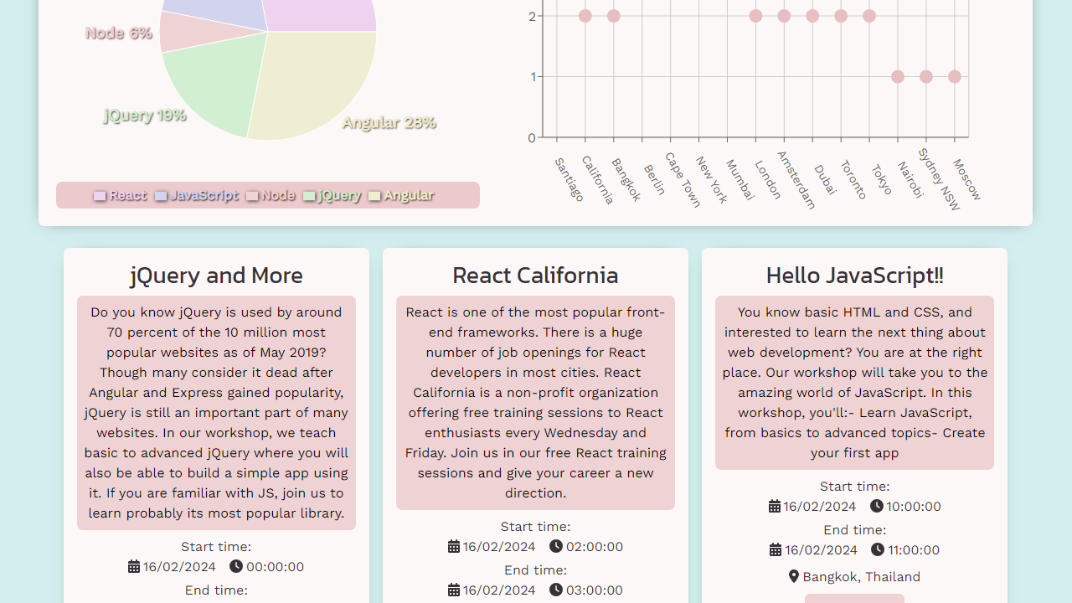The width and height of the screenshot is (1072, 603).
Task: Toggle the jQuery legend item
Action: [332, 195]
